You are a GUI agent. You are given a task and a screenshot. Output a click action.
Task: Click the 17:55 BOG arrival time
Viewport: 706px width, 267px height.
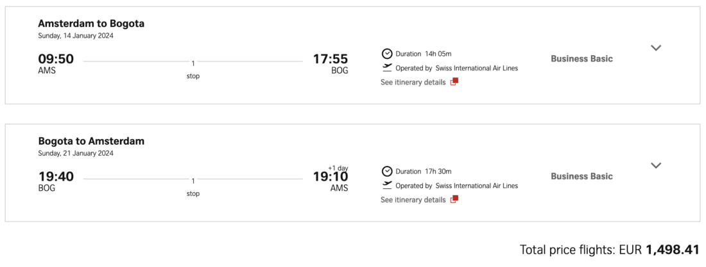click(331, 60)
